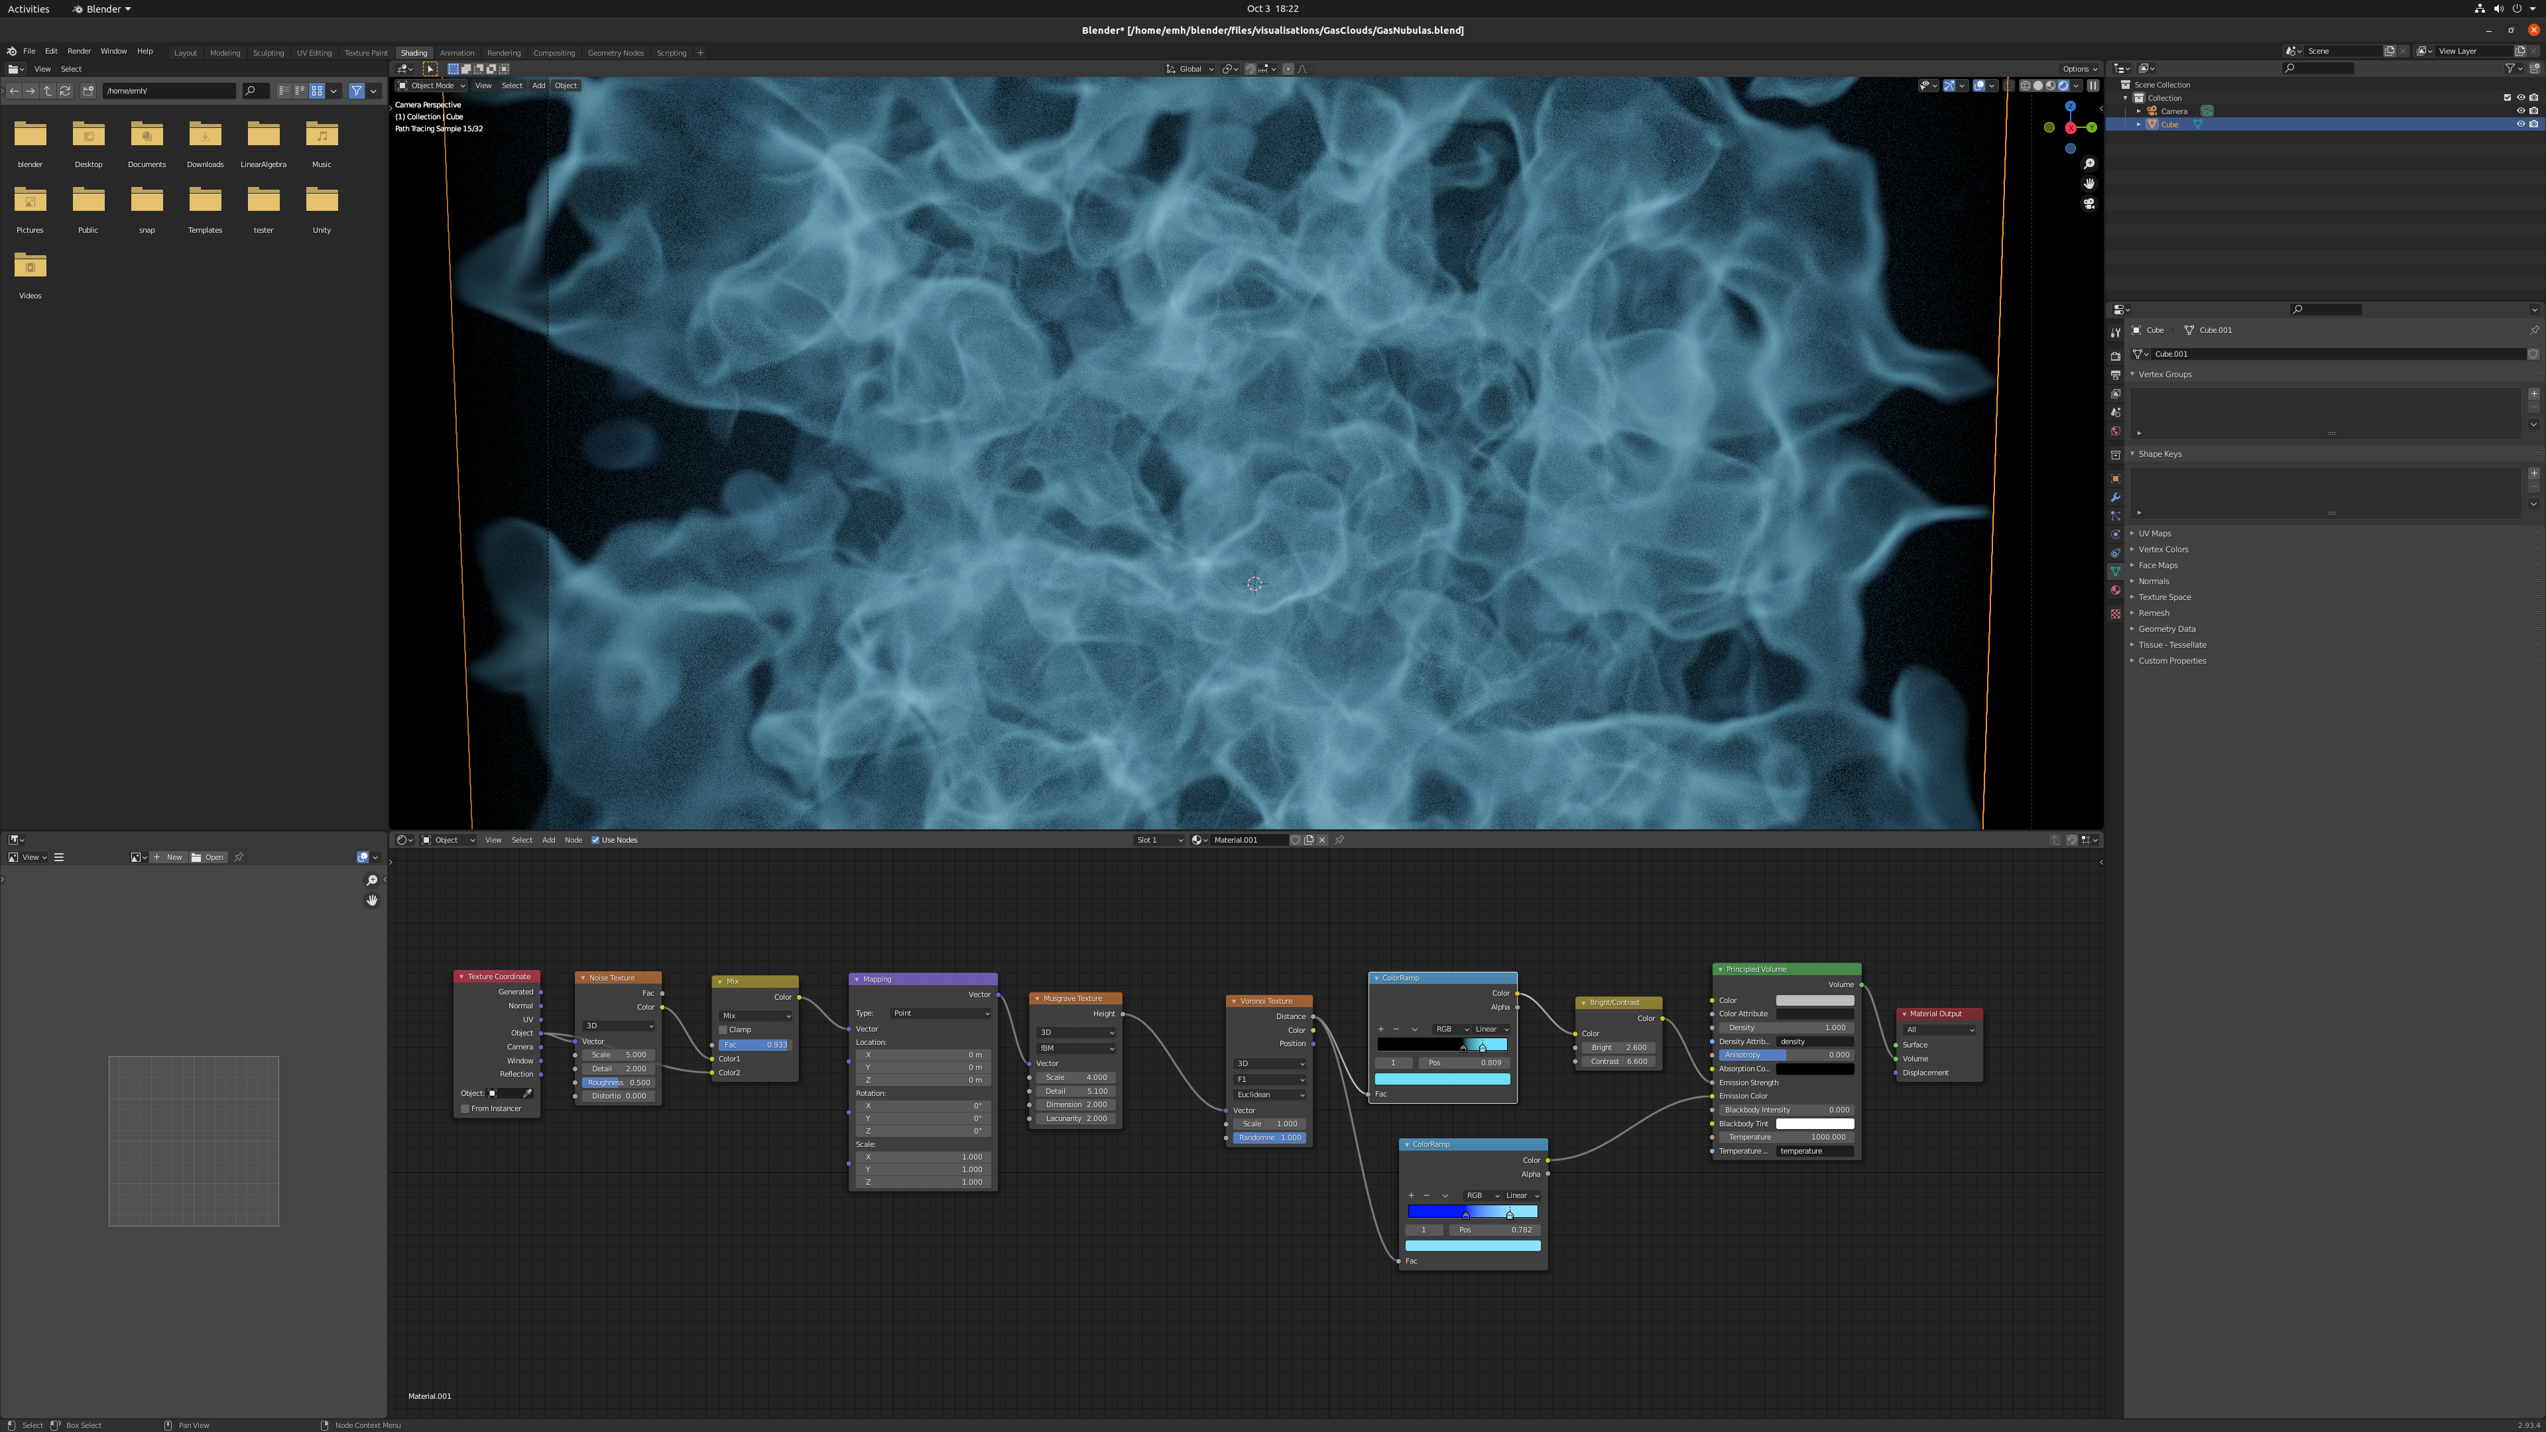Toggle camera view gizmo in viewport
The height and width of the screenshot is (1432, 2546).
[x=2089, y=204]
